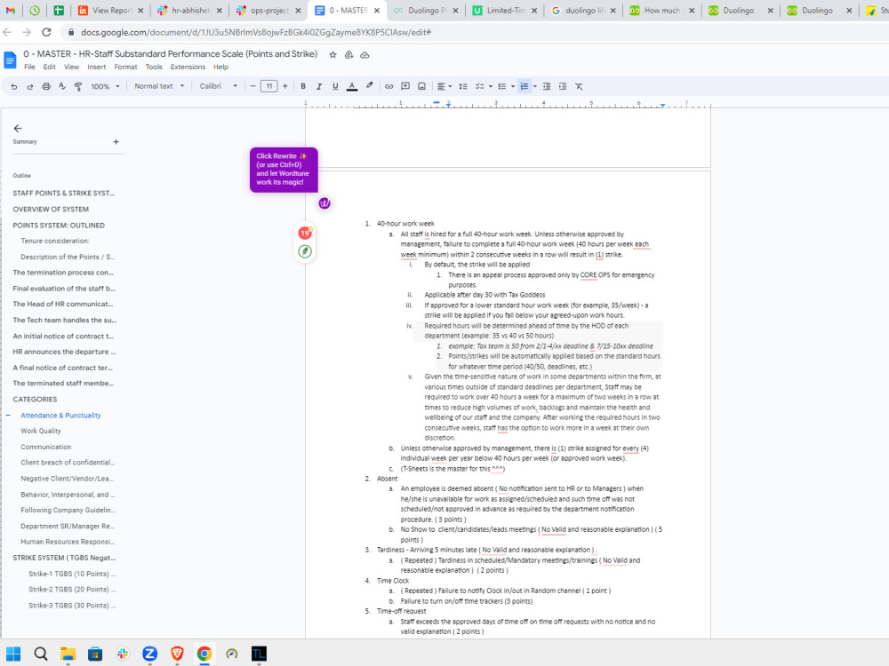Open the Normal text style dropdown
Viewport: 889px width, 666px height.
point(159,87)
